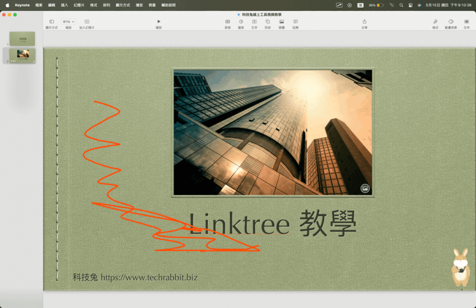Select the Linktree 教學 title text

[x=272, y=224]
